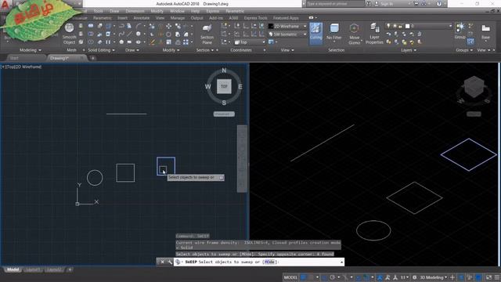The image size is (501, 282).
Task: Click the command line input field
Action: pyautogui.click(x=259, y=262)
